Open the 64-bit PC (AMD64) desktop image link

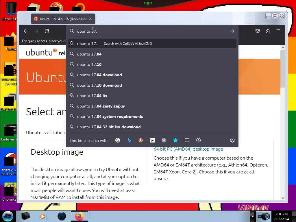(x=188, y=149)
